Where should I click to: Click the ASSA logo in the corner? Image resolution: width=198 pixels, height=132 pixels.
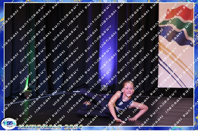click(8, 123)
